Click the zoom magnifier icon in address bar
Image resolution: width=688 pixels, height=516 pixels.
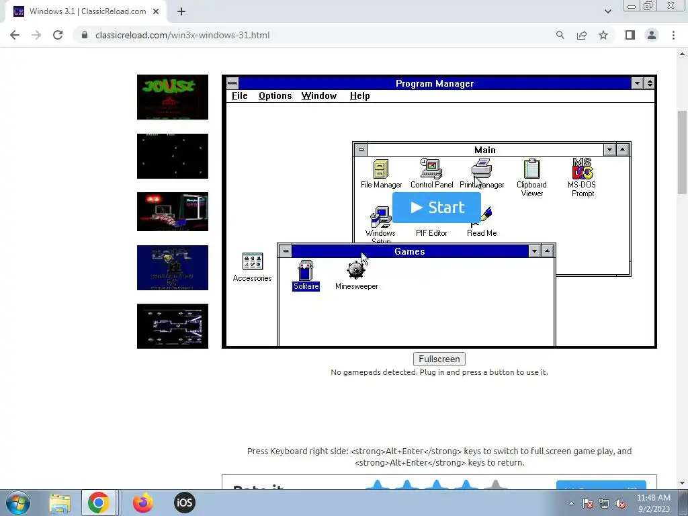pyautogui.click(x=560, y=35)
